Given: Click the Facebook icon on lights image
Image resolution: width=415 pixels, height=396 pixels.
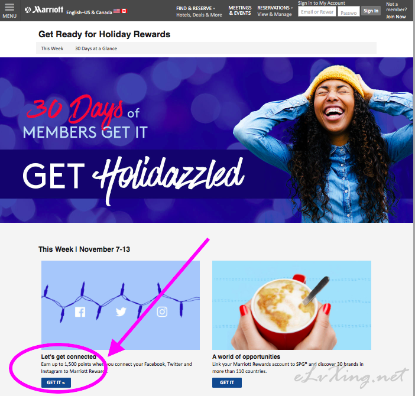Looking at the screenshot, I should (80, 312).
